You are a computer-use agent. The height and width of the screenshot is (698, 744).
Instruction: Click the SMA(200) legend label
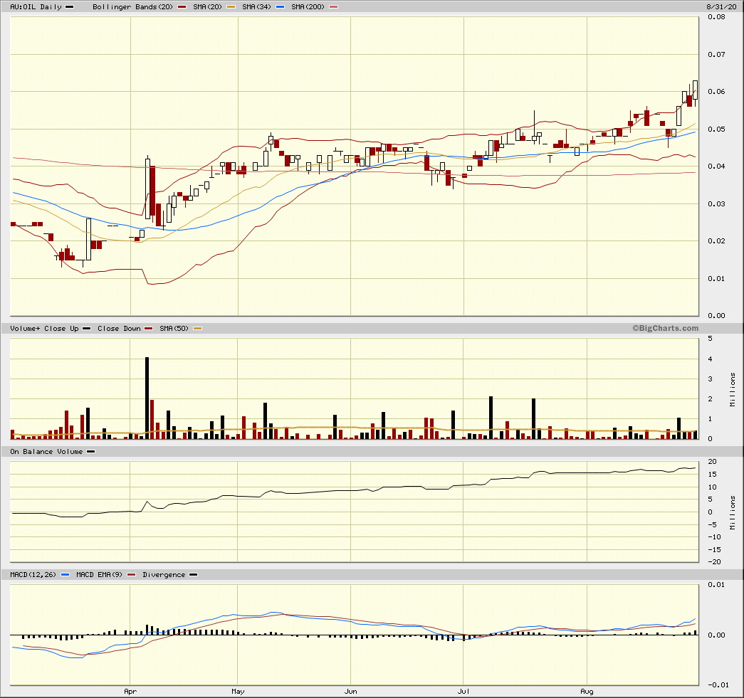308,6
